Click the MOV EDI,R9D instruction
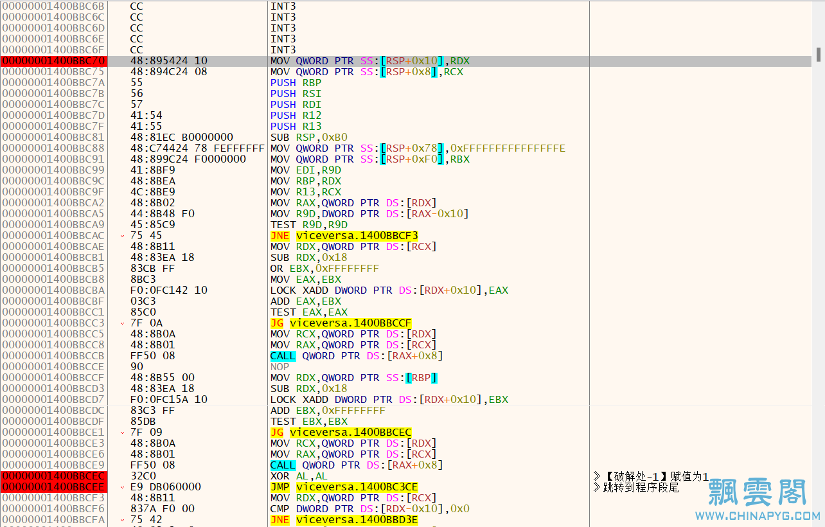The height and width of the screenshot is (527, 825). (306, 170)
